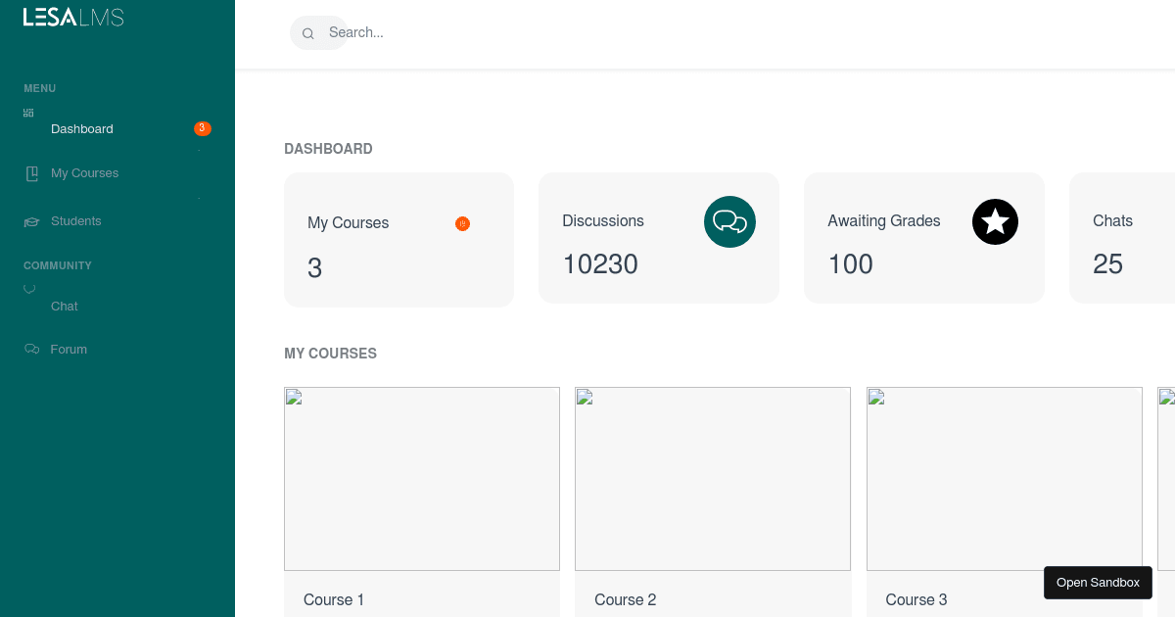Open My Courses from the sidebar

coord(84,172)
